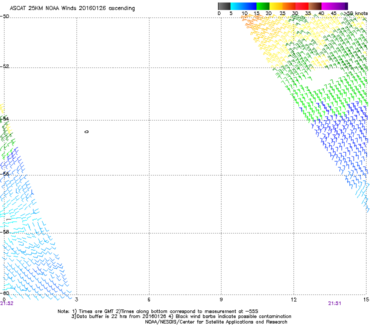The width and height of the screenshot is (370, 325).
Task: Click the latitude label -58
Action: pos(4,232)
